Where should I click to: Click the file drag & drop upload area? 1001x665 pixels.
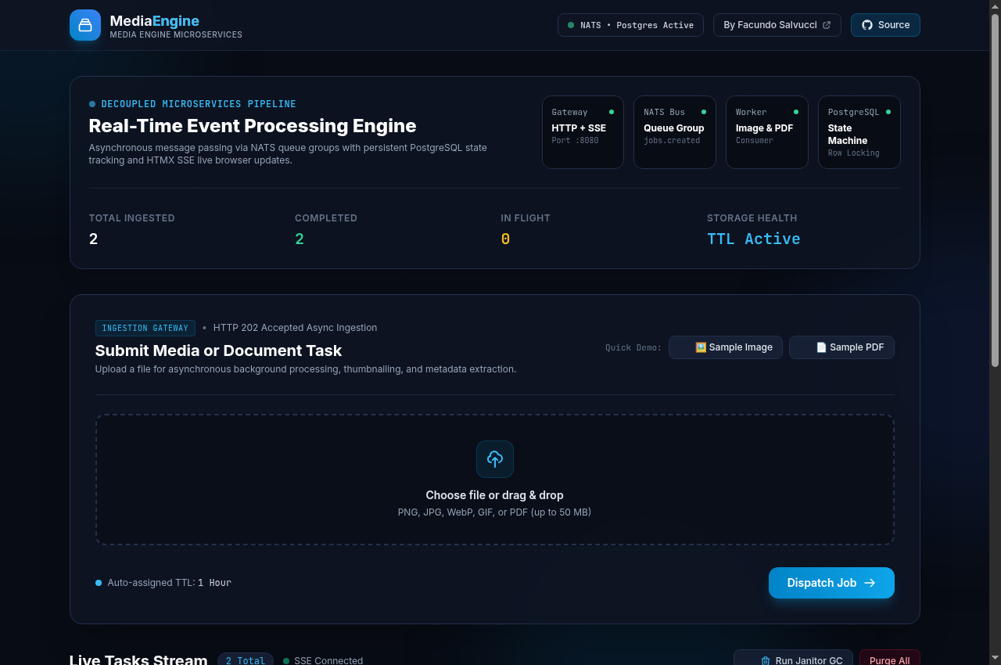point(495,480)
